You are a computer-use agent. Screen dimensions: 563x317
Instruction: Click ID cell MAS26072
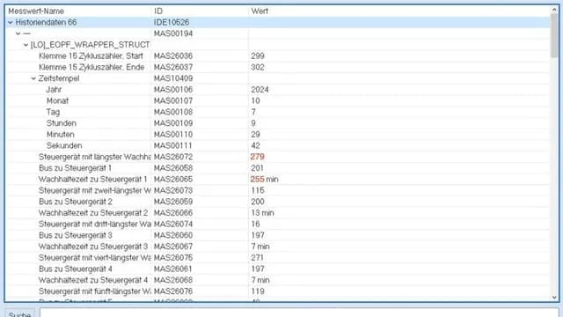pos(173,157)
